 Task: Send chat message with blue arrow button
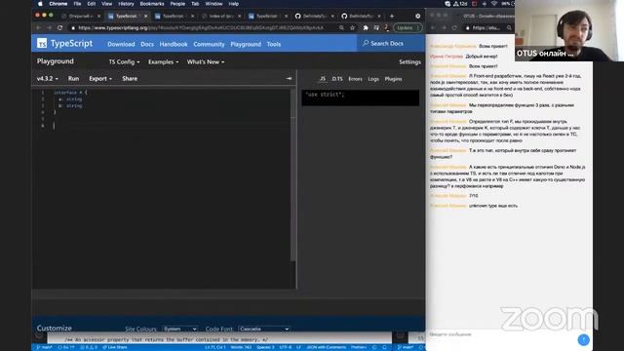[x=583, y=339]
